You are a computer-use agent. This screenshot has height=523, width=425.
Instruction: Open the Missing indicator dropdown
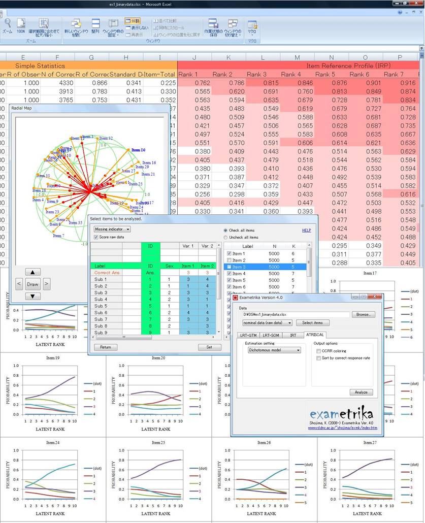pyautogui.click(x=112, y=229)
